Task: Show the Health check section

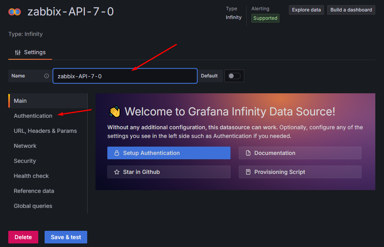Action: pos(32,176)
